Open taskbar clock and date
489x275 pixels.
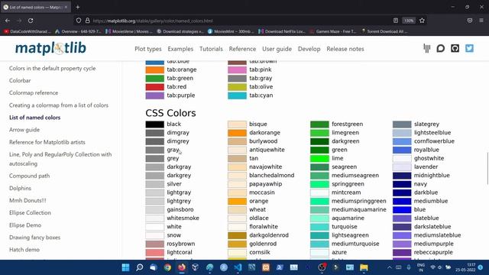click(465, 267)
